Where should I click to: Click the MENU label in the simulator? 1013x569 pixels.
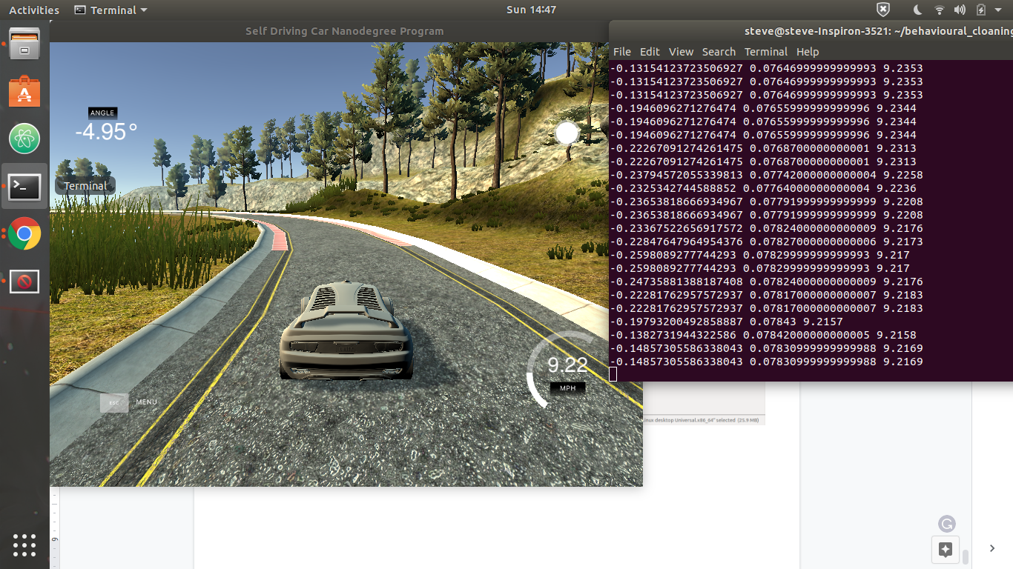[x=146, y=402]
